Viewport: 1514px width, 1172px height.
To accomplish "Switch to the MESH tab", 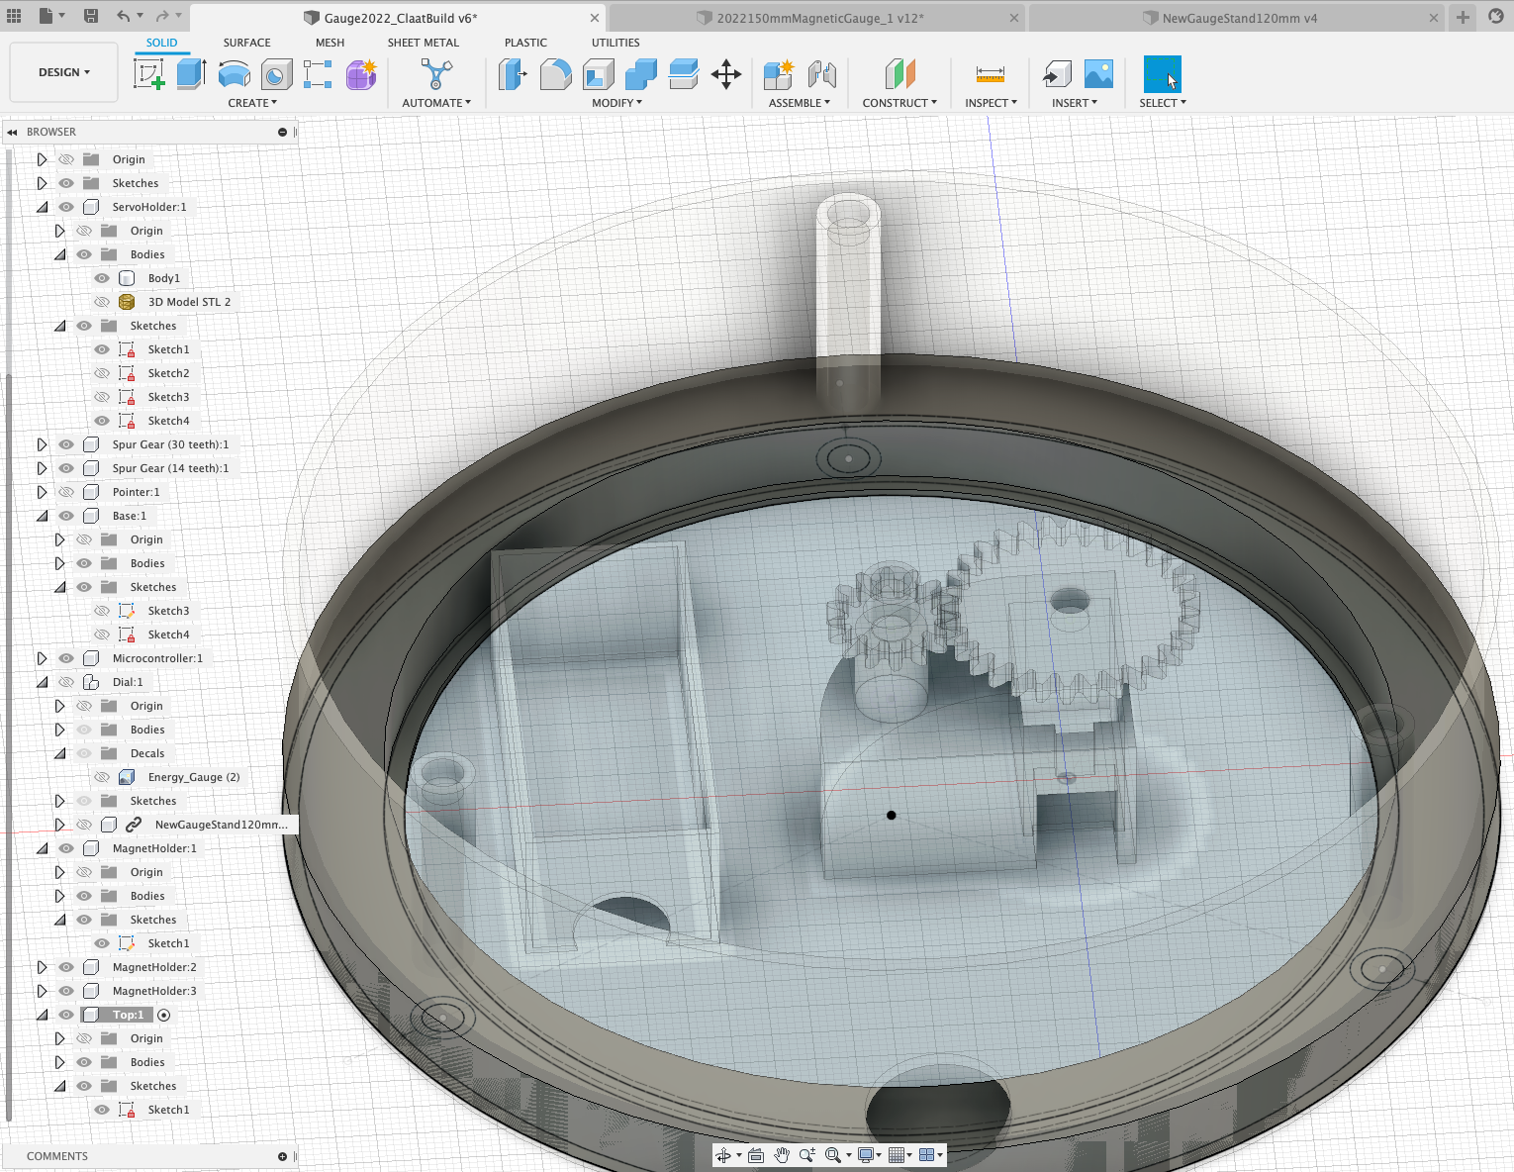I will pyautogui.click(x=330, y=43).
